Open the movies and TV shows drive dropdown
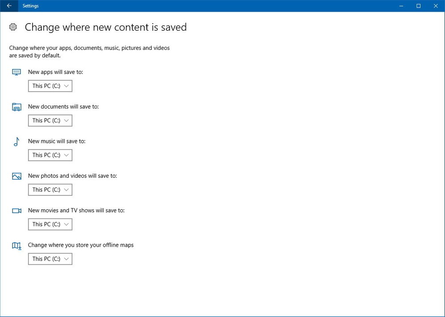This screenshot has height=317, width=445. (x=50, y=224)
